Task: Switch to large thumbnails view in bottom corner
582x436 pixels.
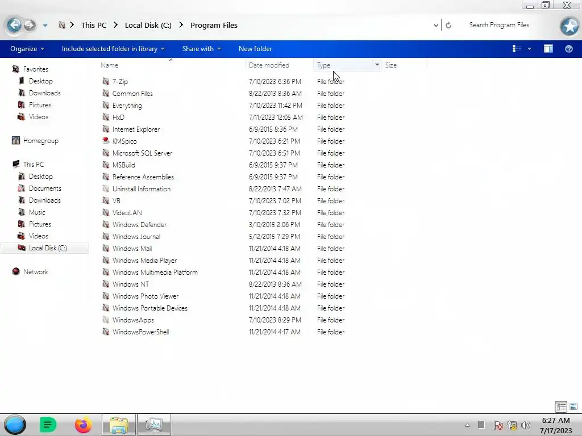Action: 573,406
